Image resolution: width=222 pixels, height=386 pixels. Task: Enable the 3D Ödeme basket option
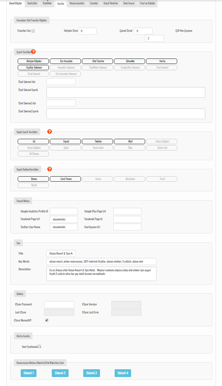[33, 154]
